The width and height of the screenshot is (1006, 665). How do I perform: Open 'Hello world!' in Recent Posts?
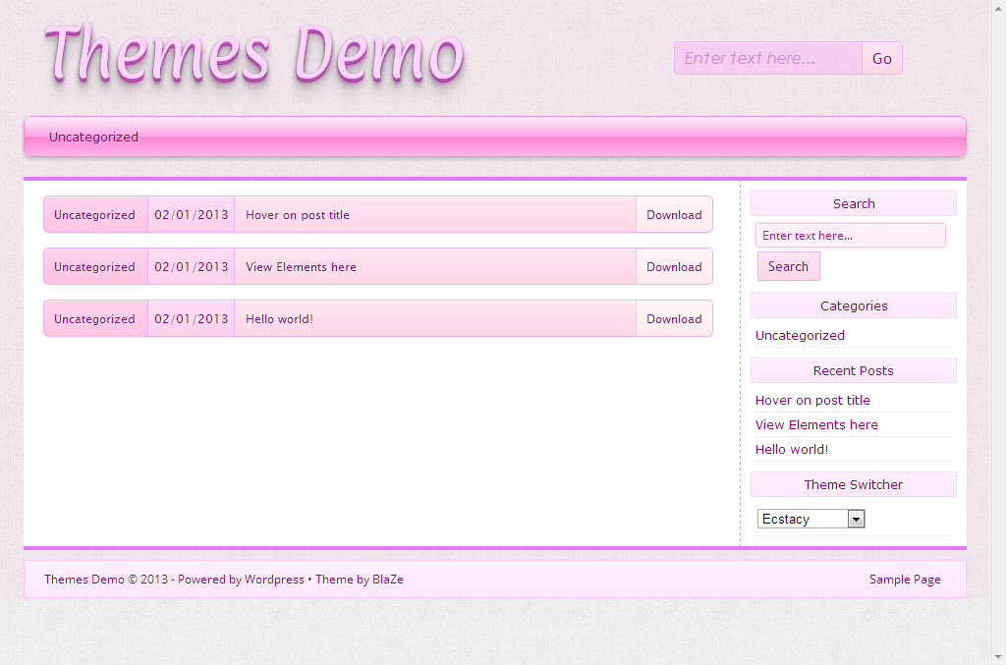click(792, 450)
